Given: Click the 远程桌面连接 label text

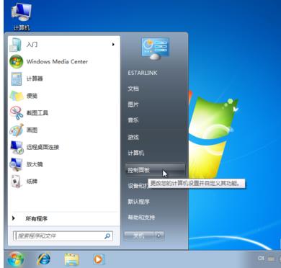Looking at the screenshot, I should 43,147.
